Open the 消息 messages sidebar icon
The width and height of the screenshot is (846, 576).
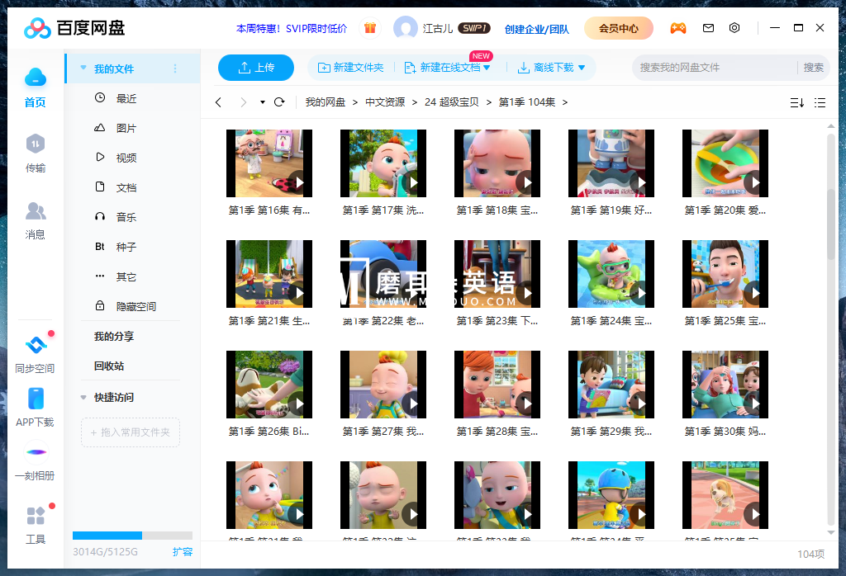click(x=35, y=212)
